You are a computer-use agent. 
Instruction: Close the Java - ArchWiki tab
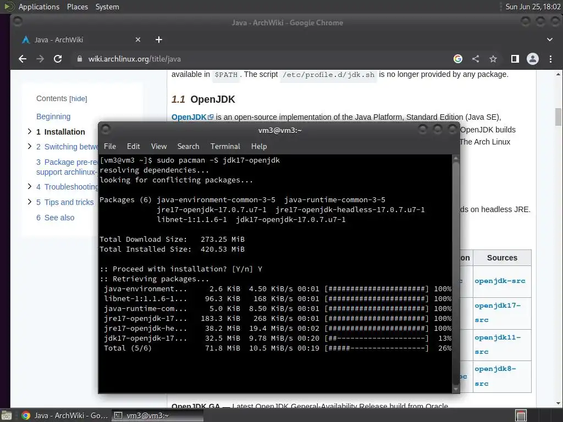coord(138,40)
